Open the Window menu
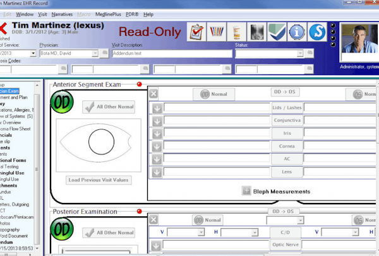 coord(25,15)
